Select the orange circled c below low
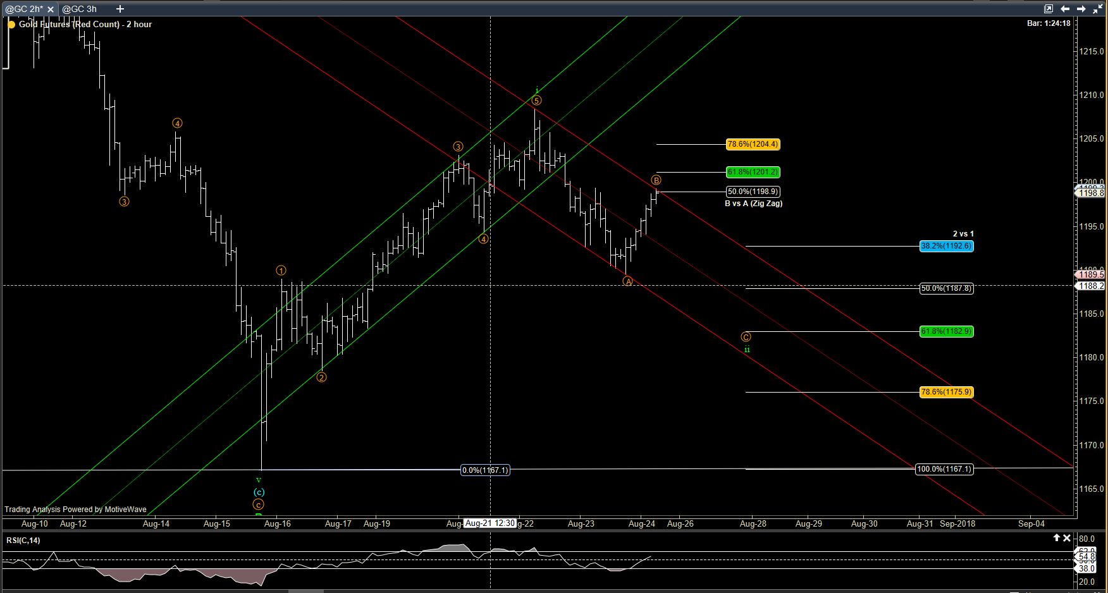 tap(258, 504)
